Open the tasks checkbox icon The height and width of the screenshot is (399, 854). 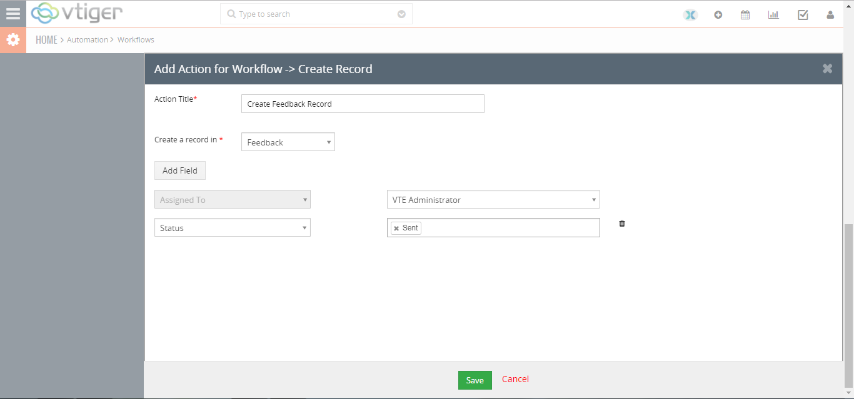[x=803, y=15]
